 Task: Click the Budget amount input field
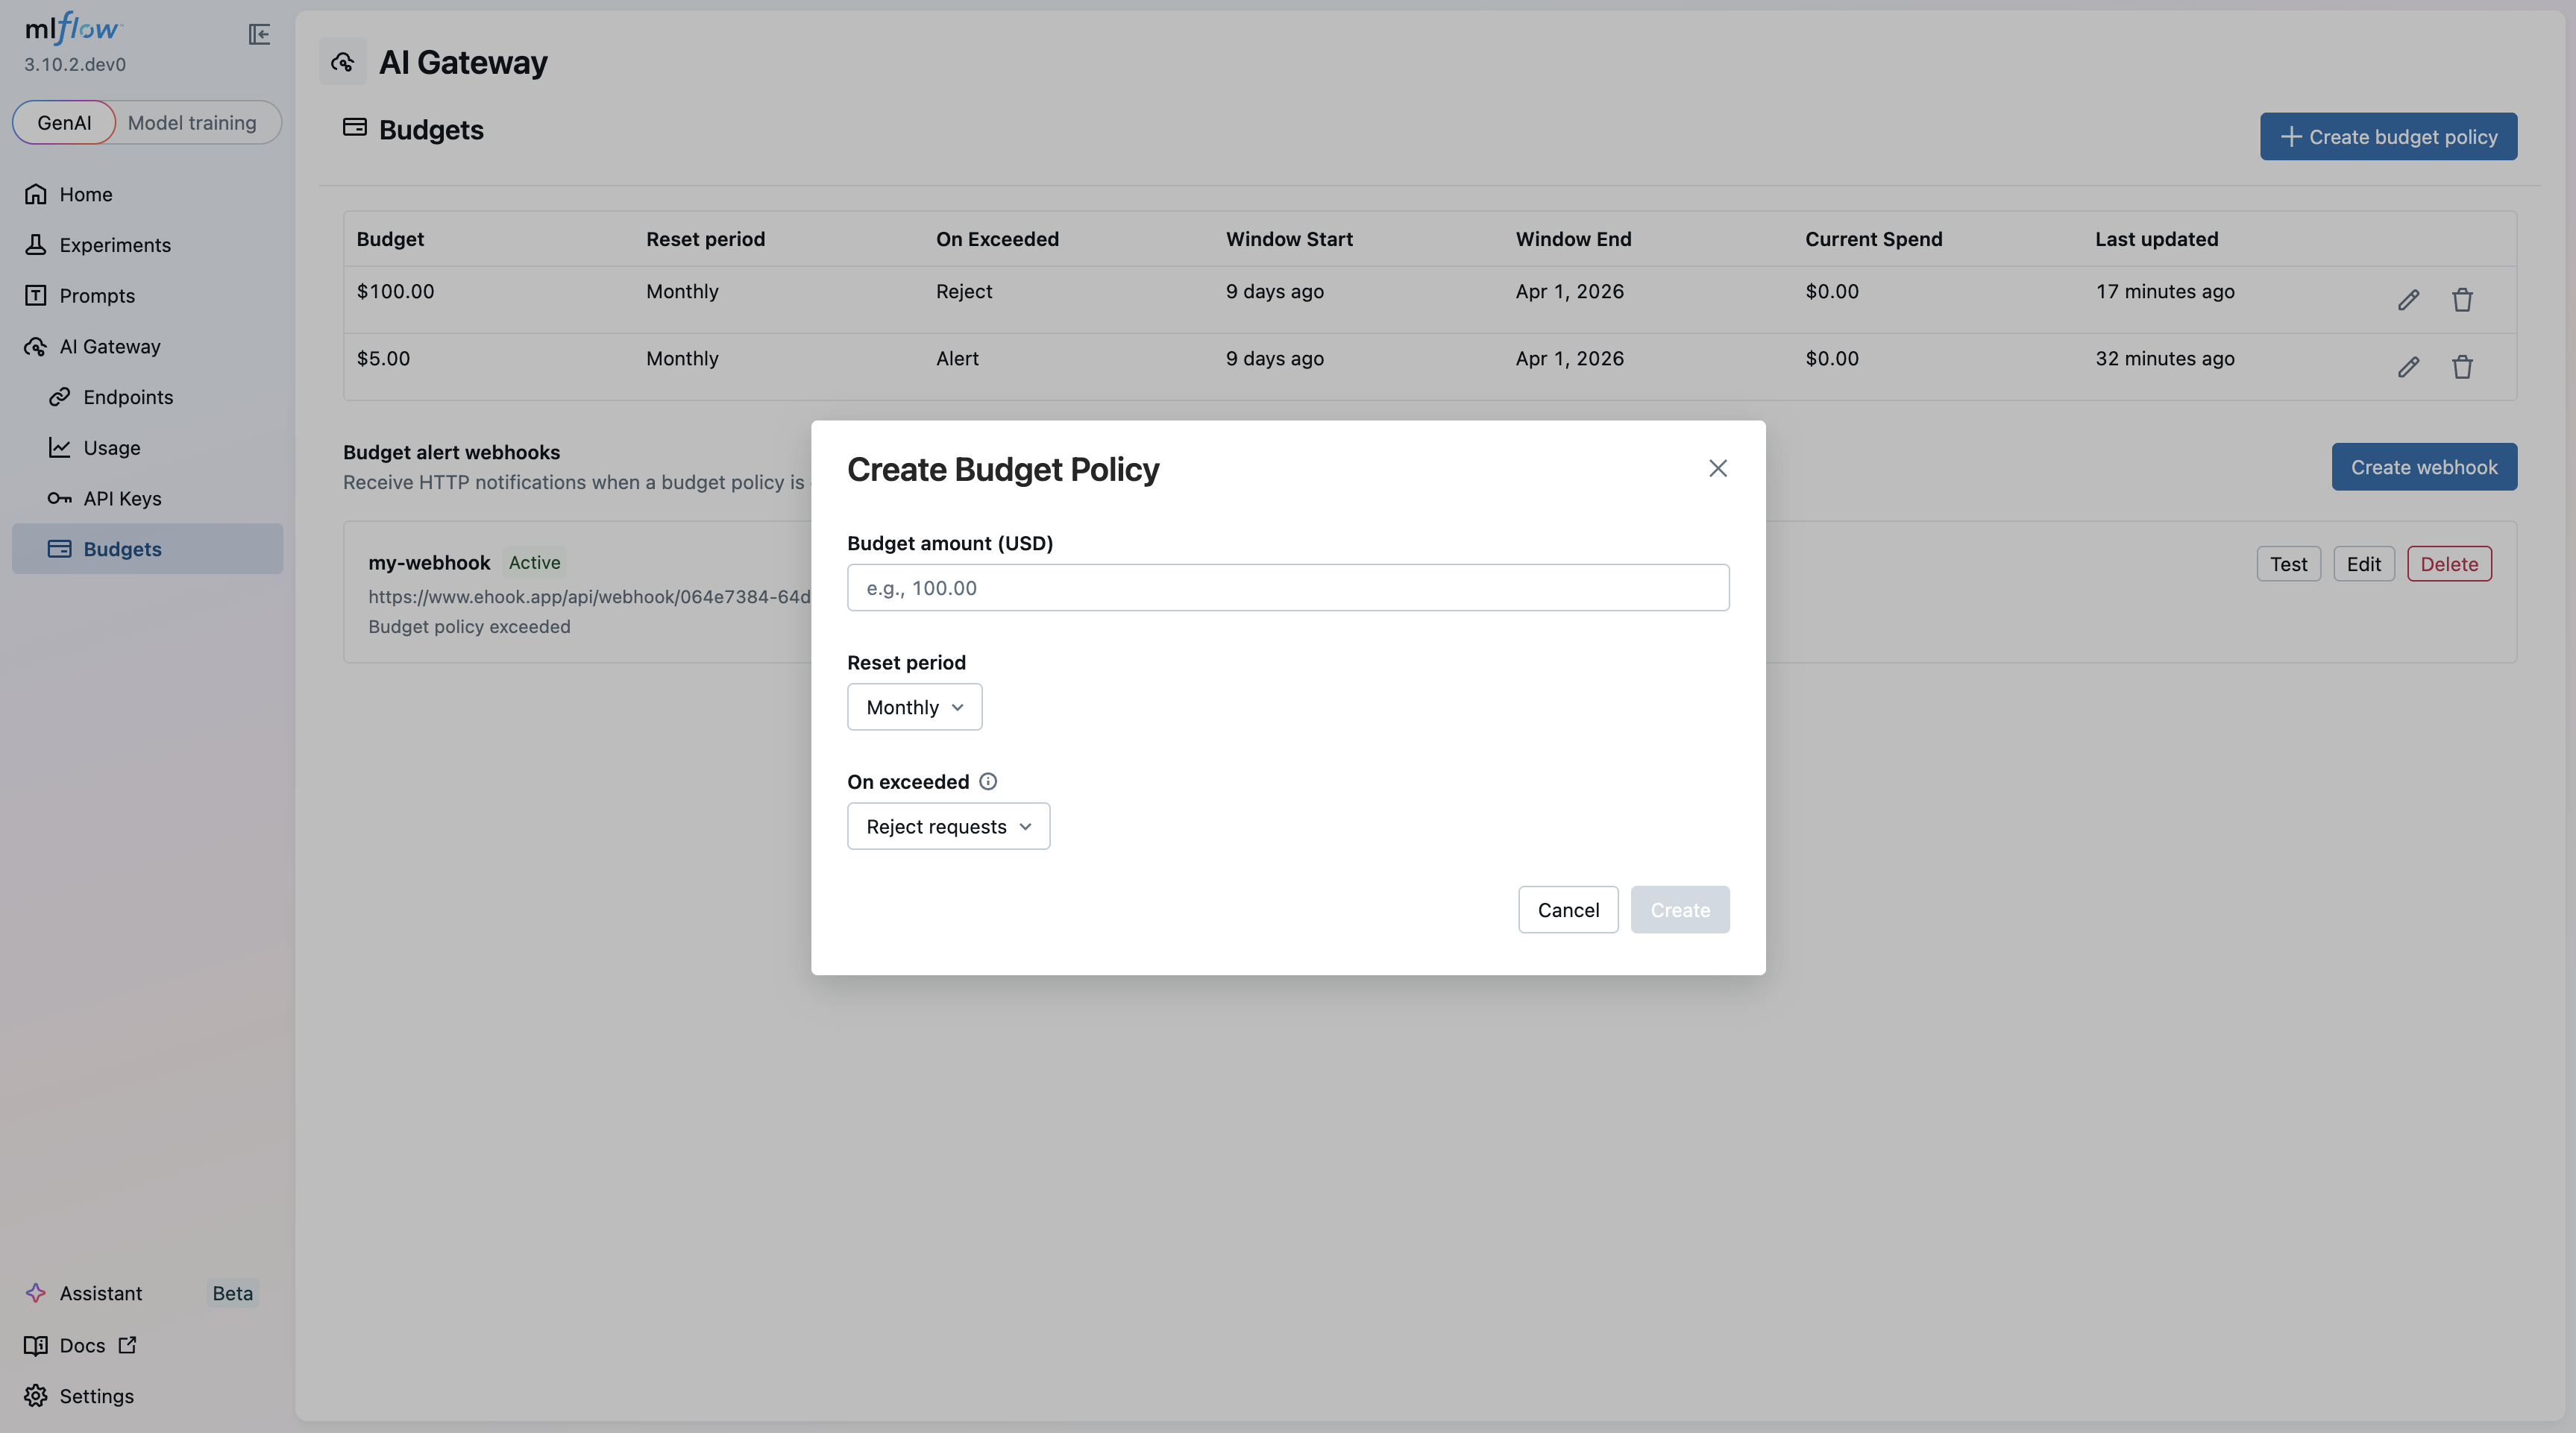tap(1287, 587)
